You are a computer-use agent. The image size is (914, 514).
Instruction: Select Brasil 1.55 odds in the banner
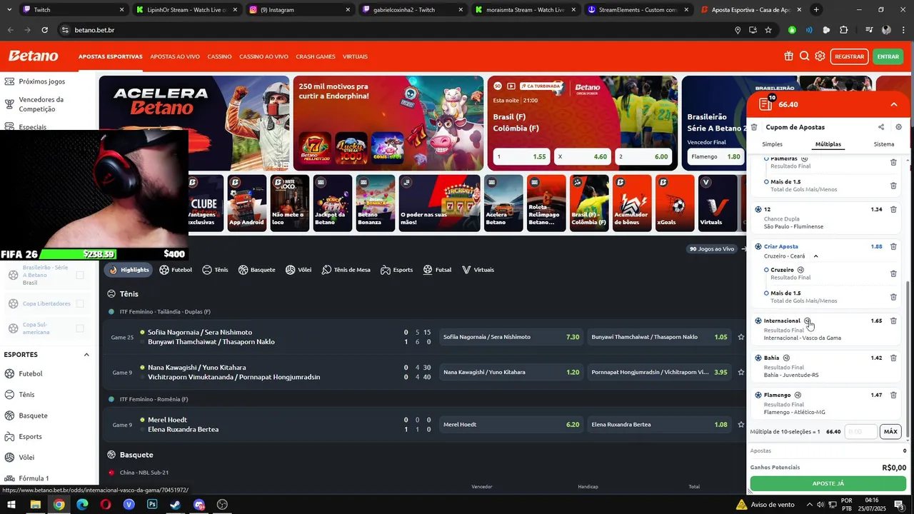point(522,156)
